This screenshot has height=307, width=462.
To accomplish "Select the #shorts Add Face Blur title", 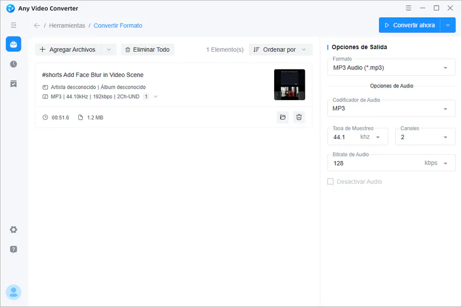I will point(93,75).
